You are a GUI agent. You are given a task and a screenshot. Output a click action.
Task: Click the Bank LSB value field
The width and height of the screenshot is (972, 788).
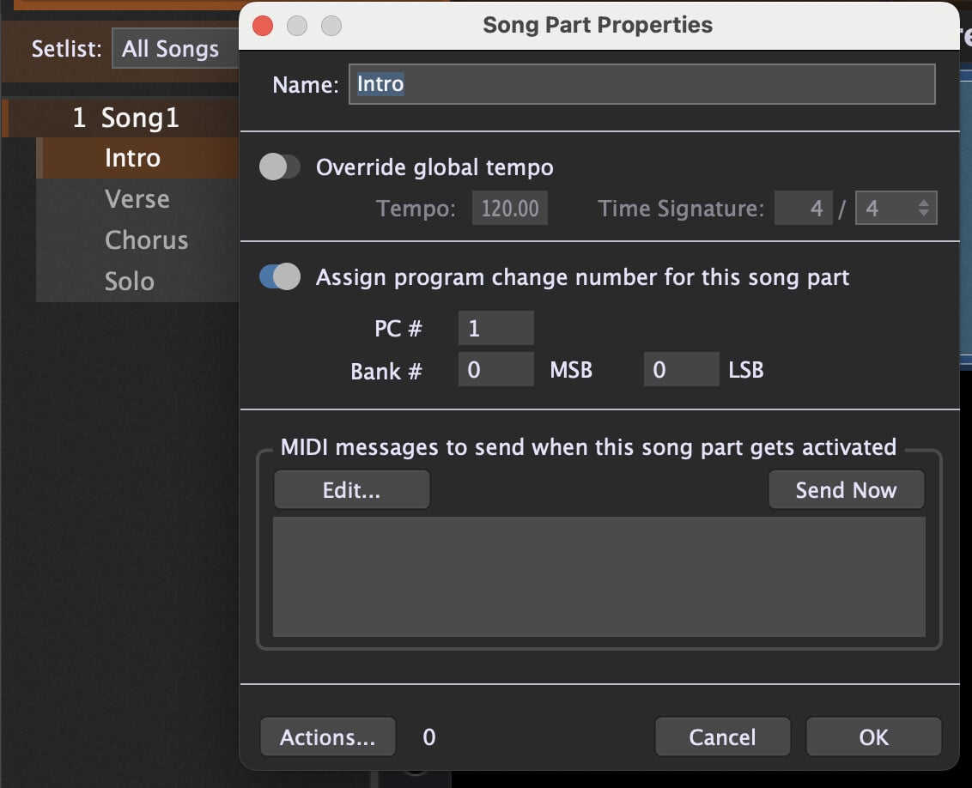tap(680, 370)
